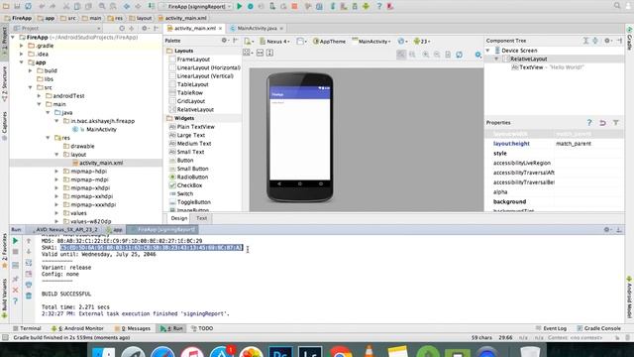Open the TODO tool window

coord(202,328)
